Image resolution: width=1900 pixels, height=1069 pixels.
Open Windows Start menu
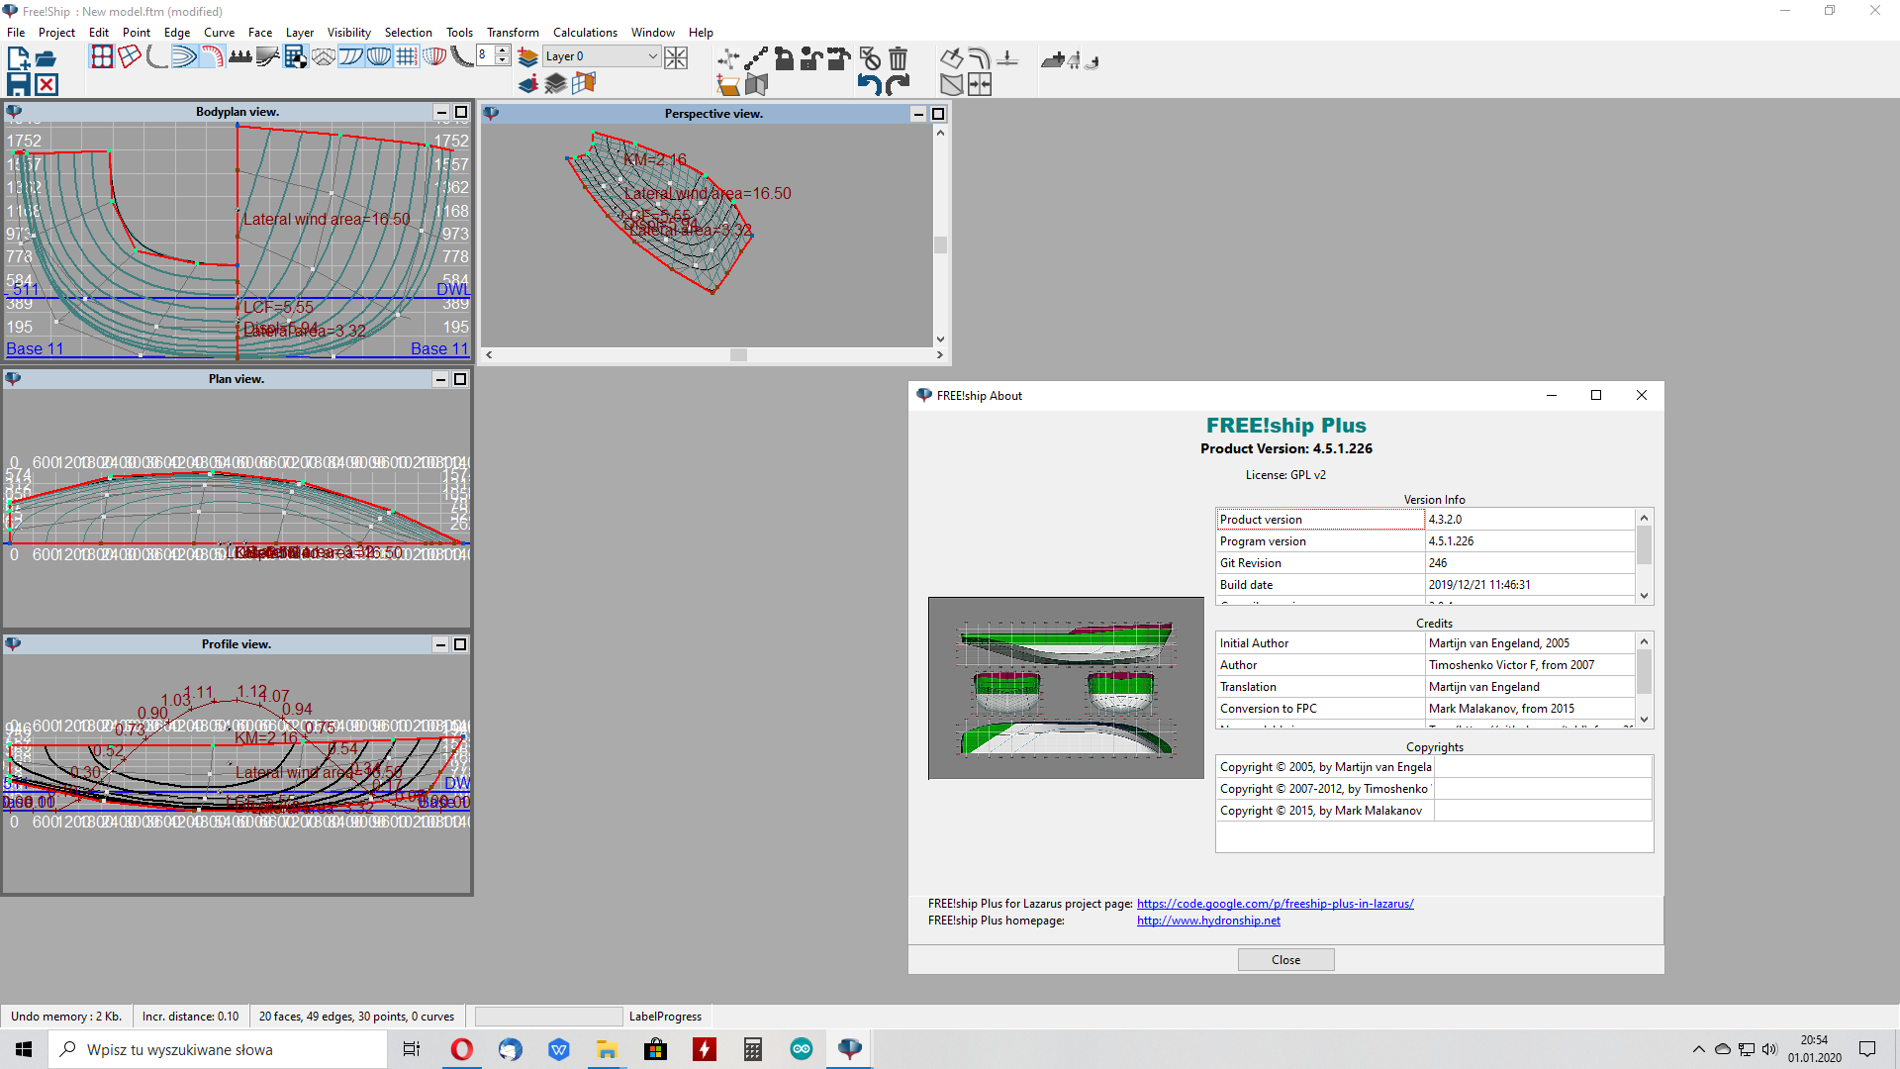pyautogui.click(x=24, y=1049)
